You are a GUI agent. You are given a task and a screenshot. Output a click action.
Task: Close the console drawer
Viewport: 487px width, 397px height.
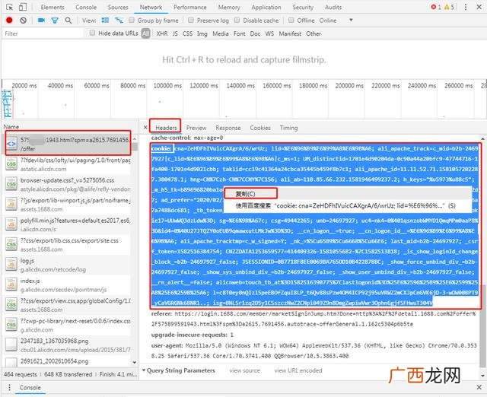click(x=479, y=387)
